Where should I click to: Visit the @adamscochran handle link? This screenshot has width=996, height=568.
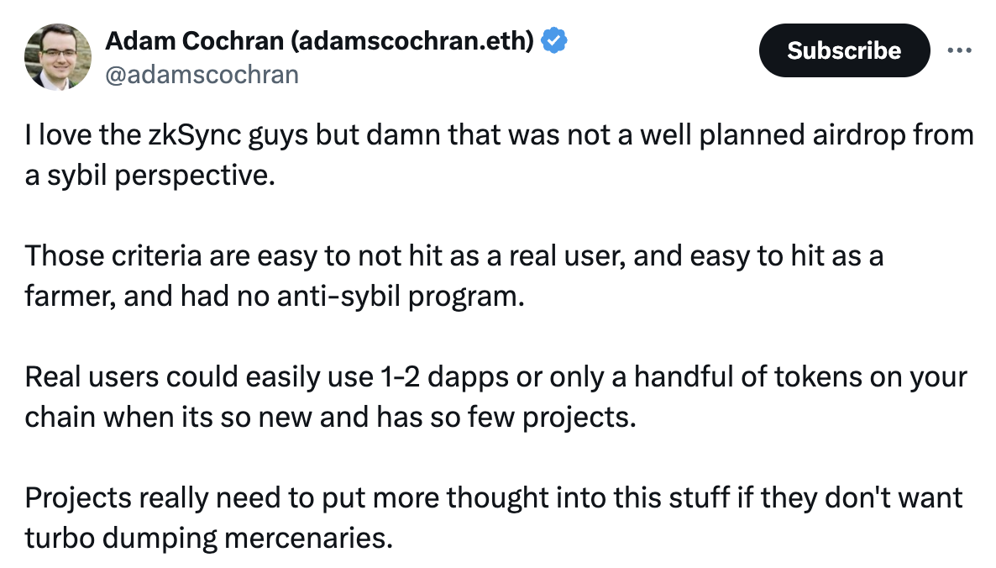click(x=202, y=75)
